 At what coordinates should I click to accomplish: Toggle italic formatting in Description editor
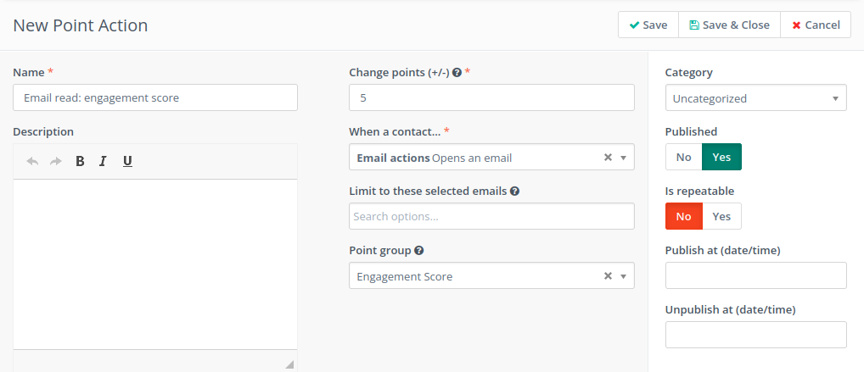(103, 161)
